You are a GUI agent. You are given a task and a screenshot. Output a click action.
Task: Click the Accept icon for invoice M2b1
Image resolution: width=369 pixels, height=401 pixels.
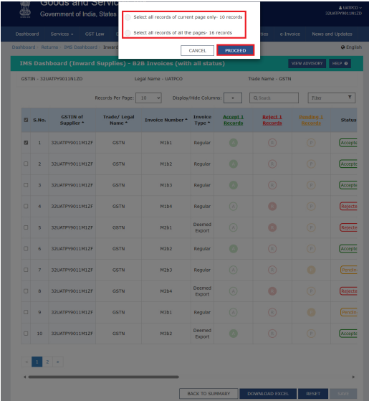point(233,227)
